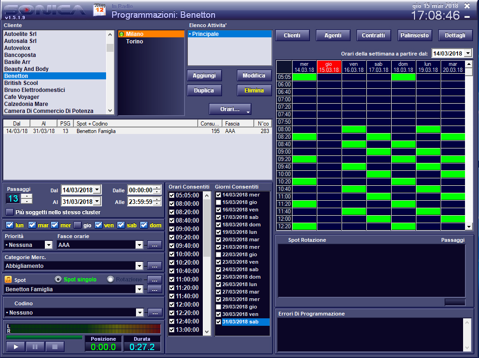Click the calendar icon in the title bar
Image resolution: width=479 pixels, height=358 pixels.
pos(99,10)
